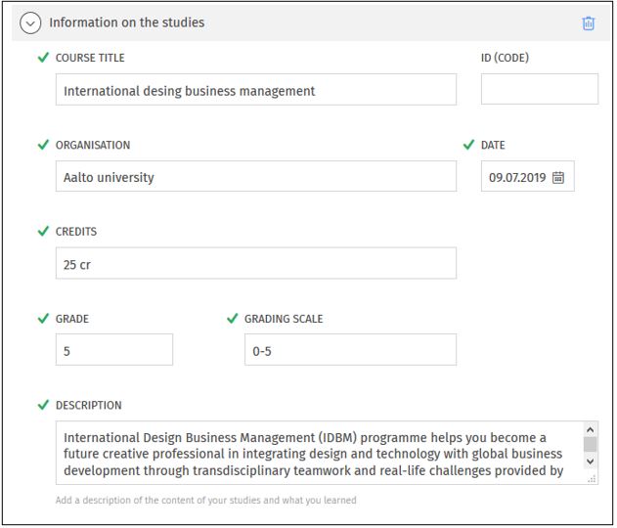
Task: Collapse the Information on the studies section
Action: point(30,22)
